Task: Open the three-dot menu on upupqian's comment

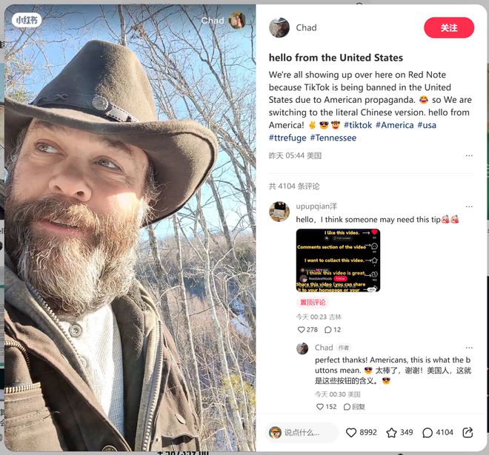Action: click(469, 206)
